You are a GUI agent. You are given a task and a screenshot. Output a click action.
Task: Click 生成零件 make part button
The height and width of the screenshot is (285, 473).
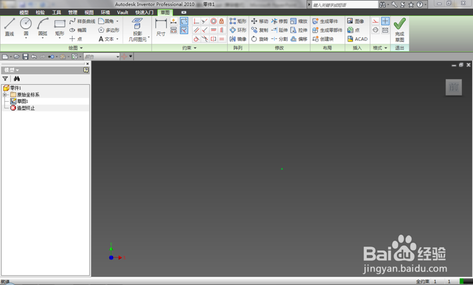click(x=325, y=21)
